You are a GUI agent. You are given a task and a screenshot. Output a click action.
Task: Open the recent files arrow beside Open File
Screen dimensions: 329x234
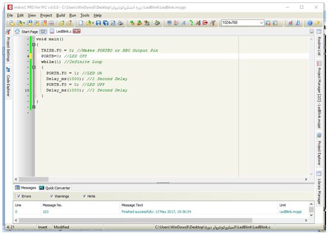(93, 23)
